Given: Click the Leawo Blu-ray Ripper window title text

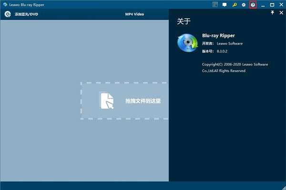Looking at the screenshot, I should pyautogui.click(x=27, y=5).
